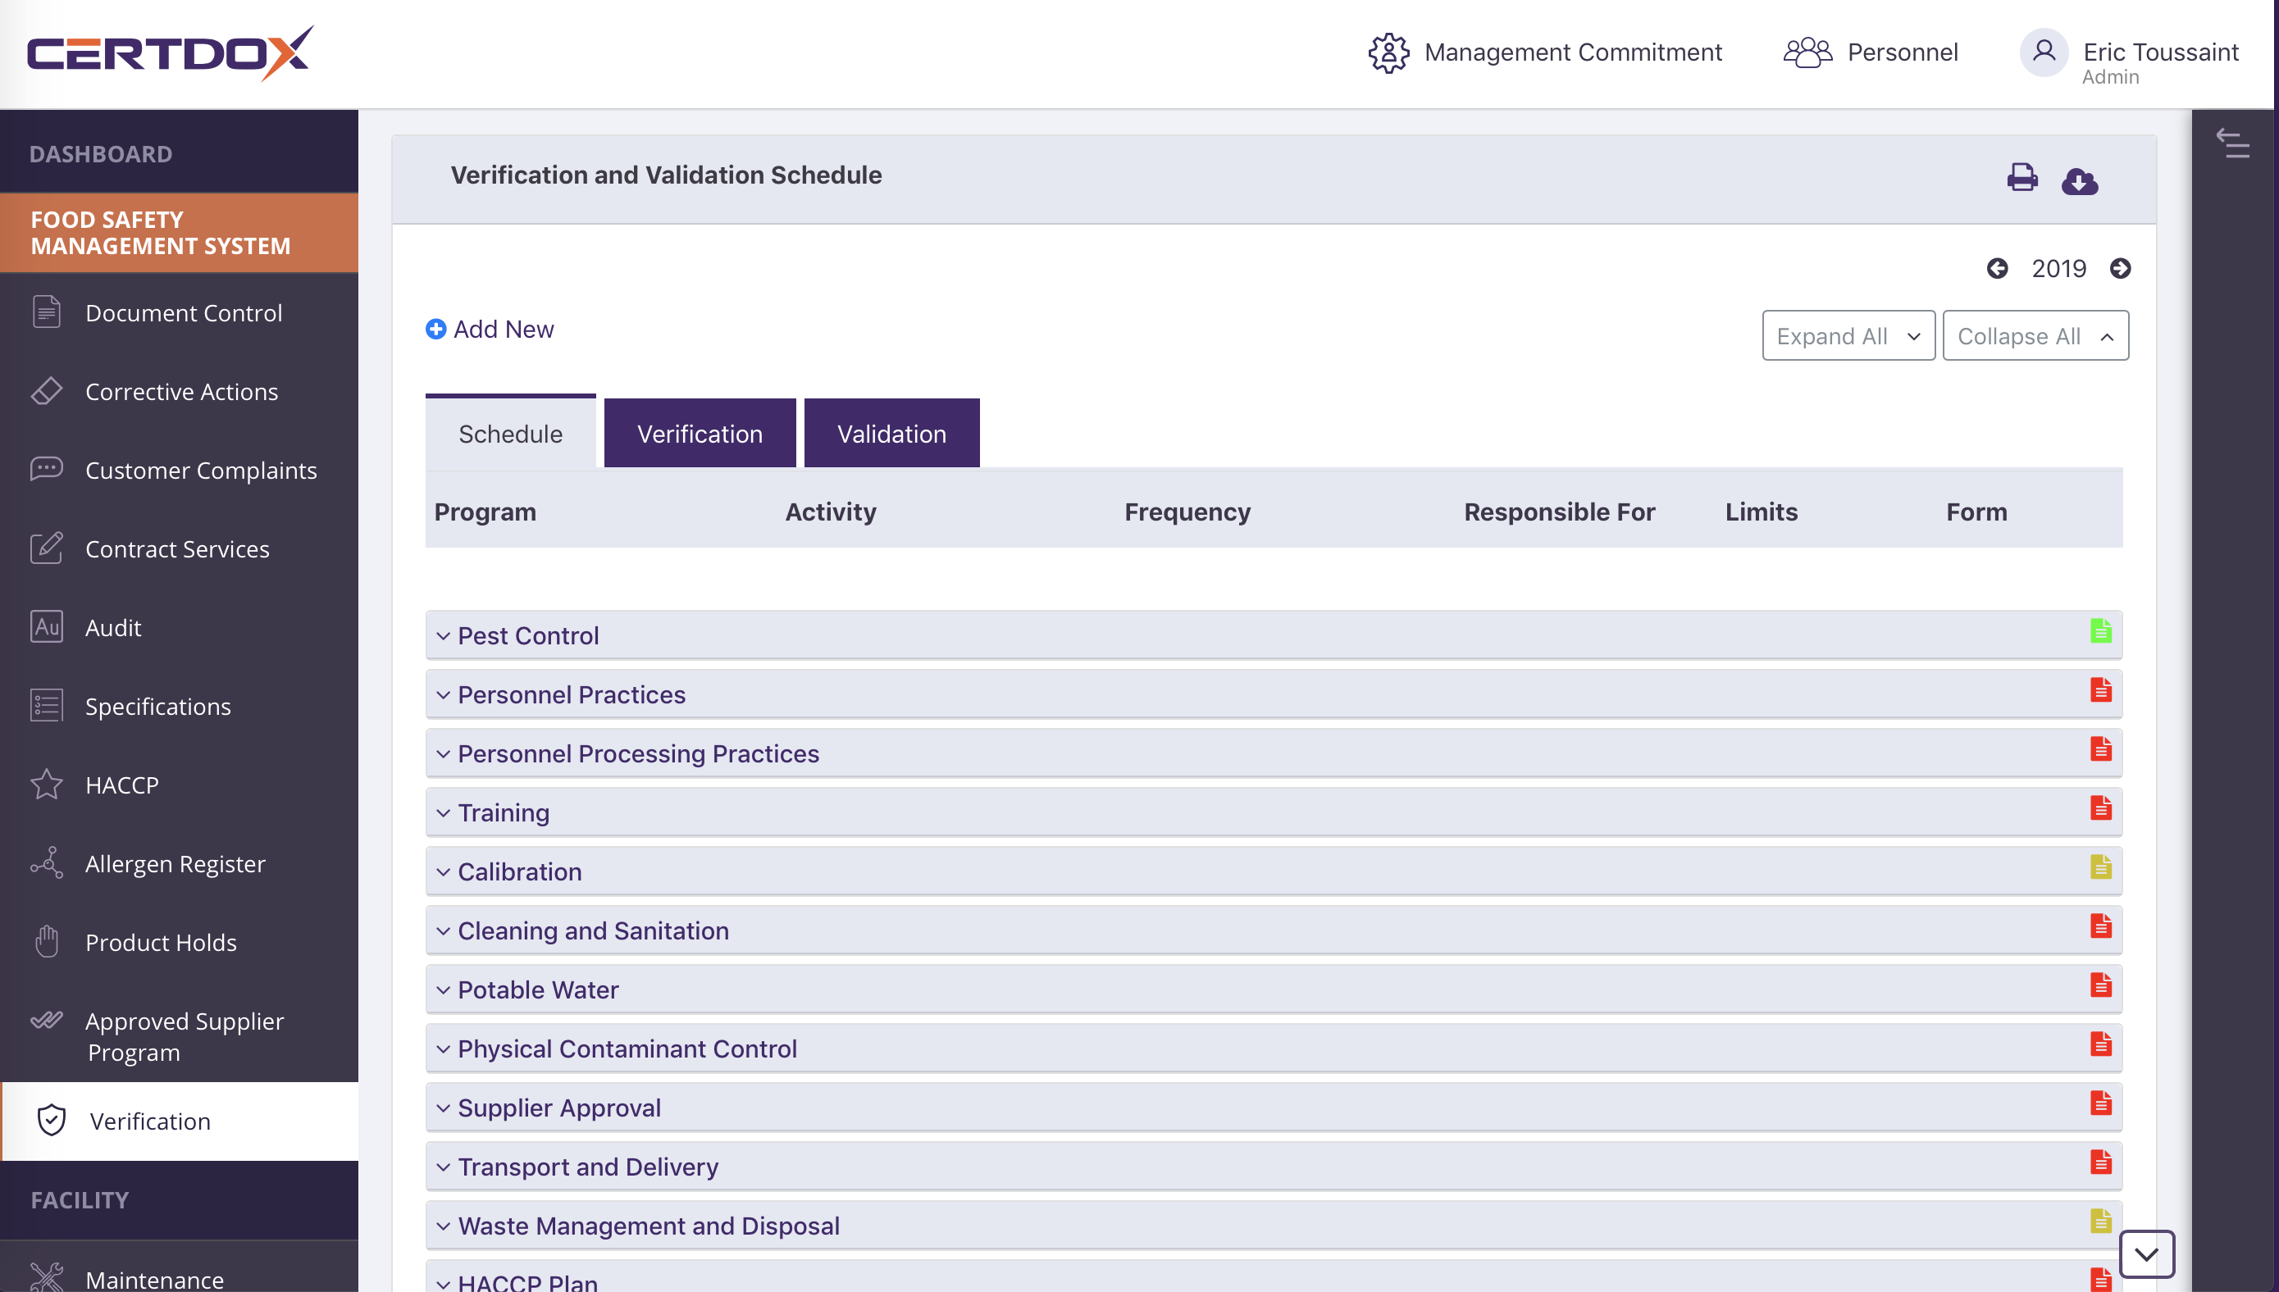Open Corrective Actions in sidebar
The height and width of the screenshot is (1292, 2279).
pos(180,391)
